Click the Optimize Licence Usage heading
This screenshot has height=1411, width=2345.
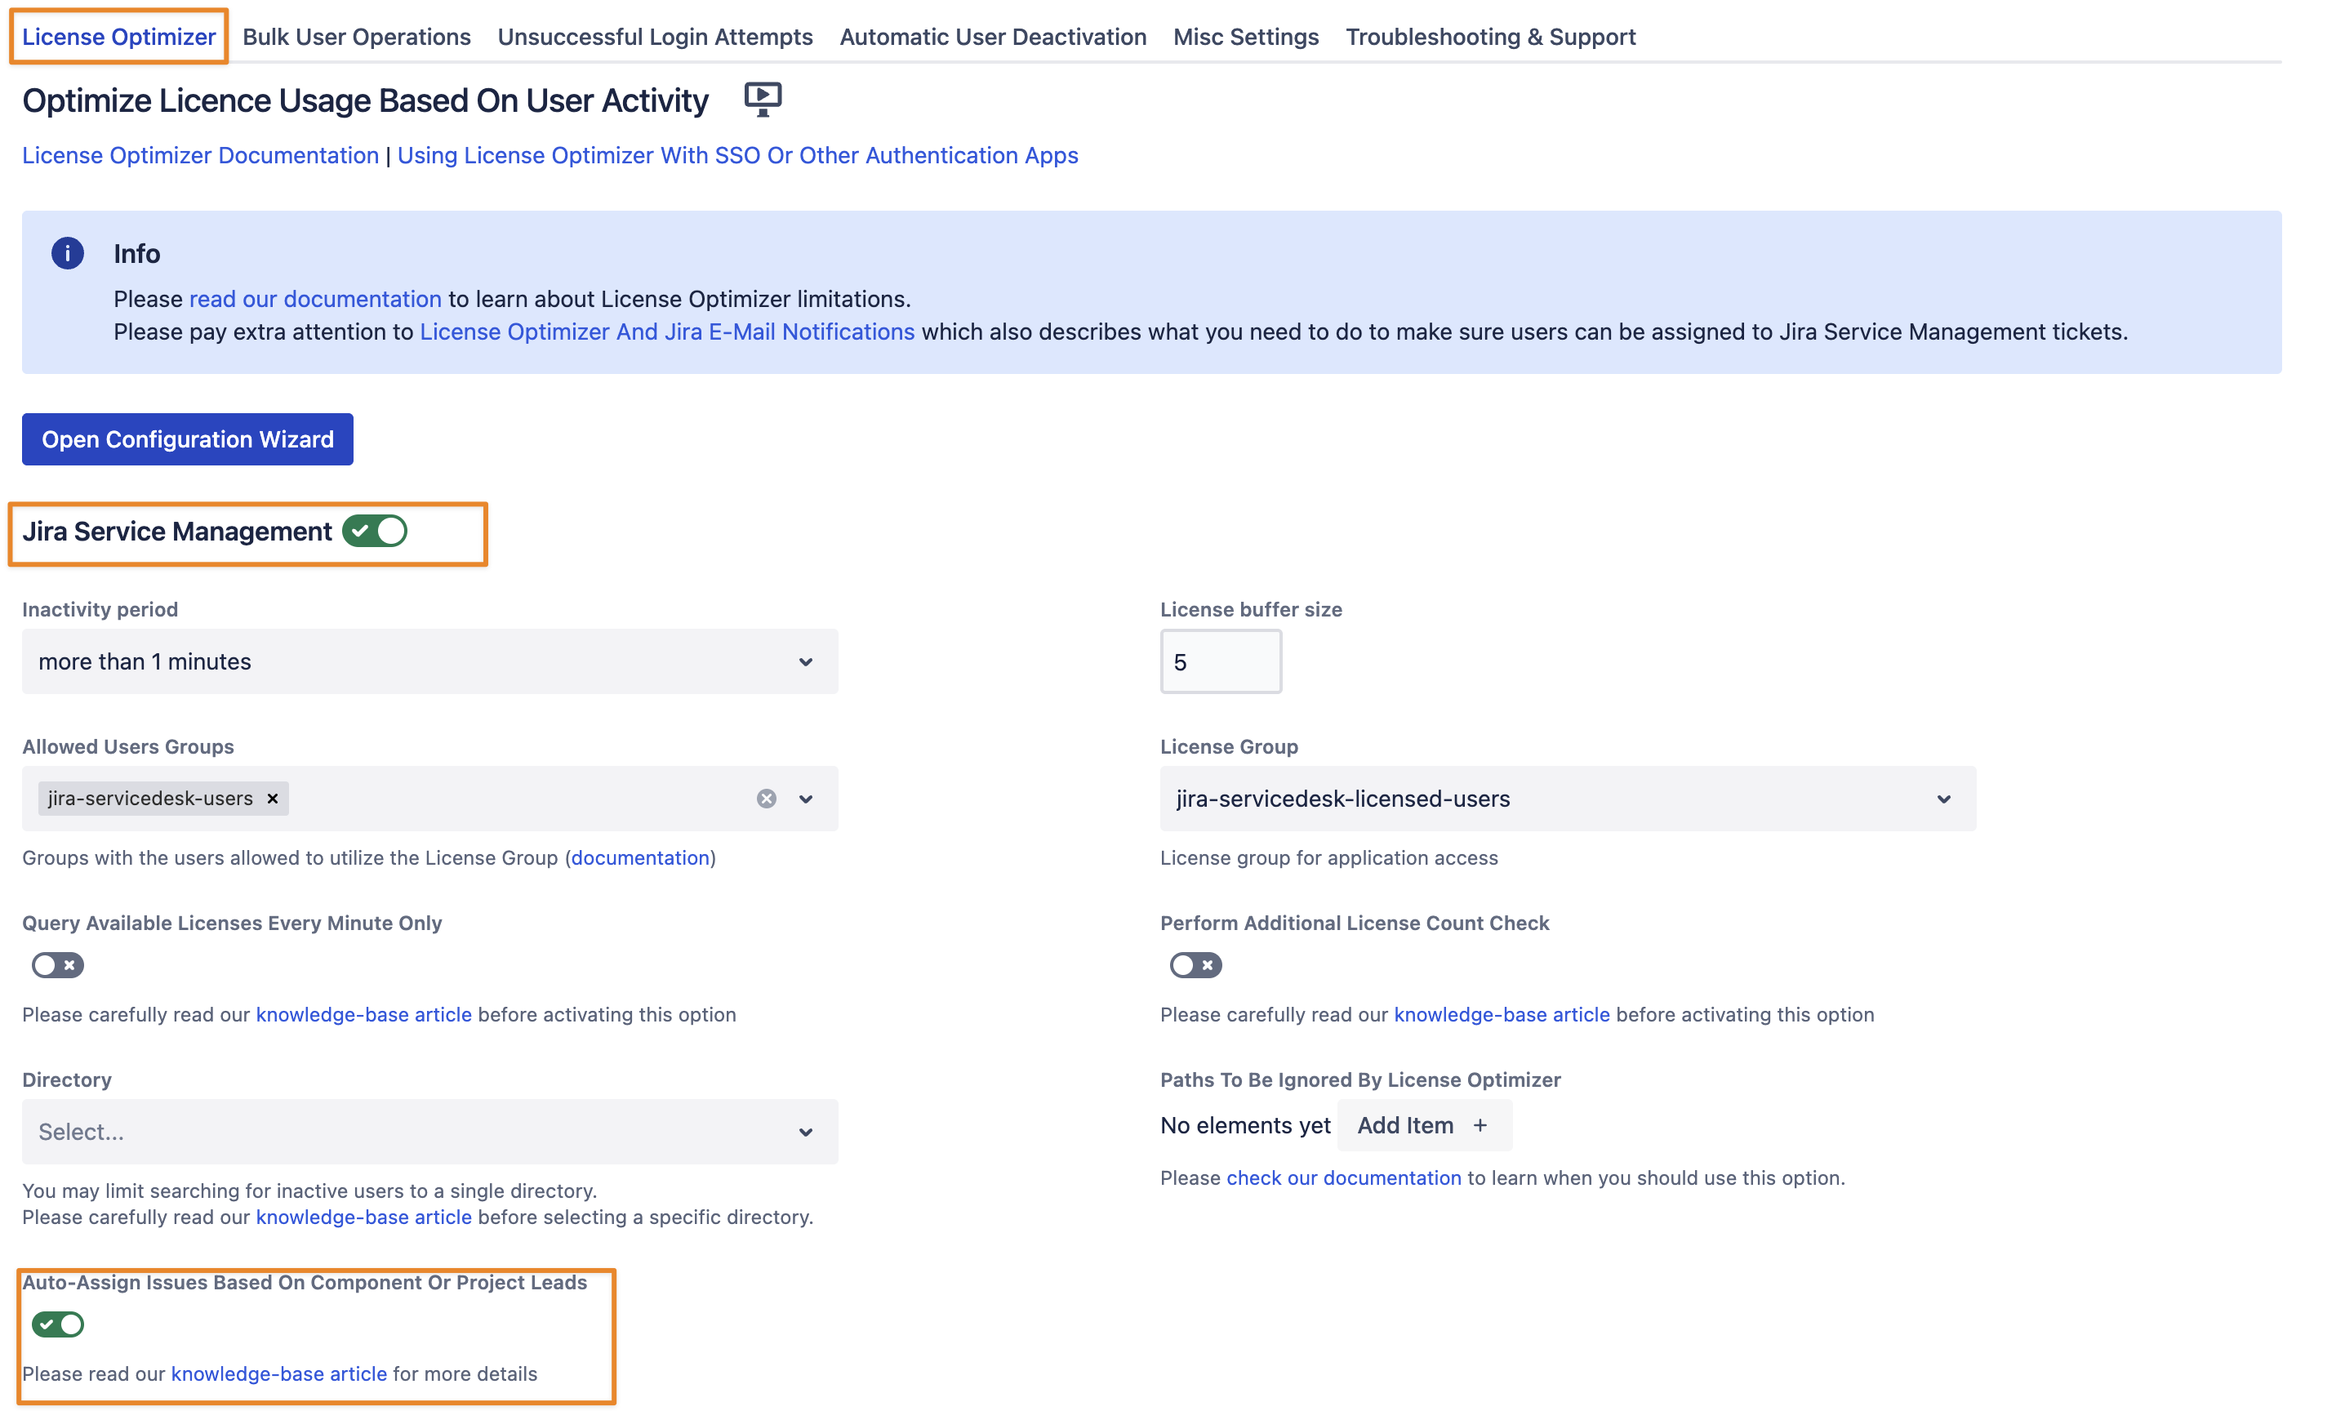click(x=365, y=100)
